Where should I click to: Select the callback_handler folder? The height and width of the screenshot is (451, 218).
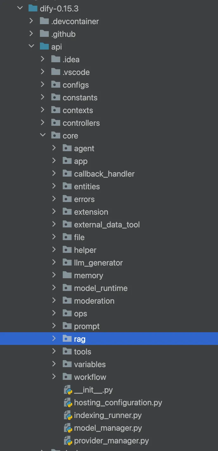(x=104, y=174)
